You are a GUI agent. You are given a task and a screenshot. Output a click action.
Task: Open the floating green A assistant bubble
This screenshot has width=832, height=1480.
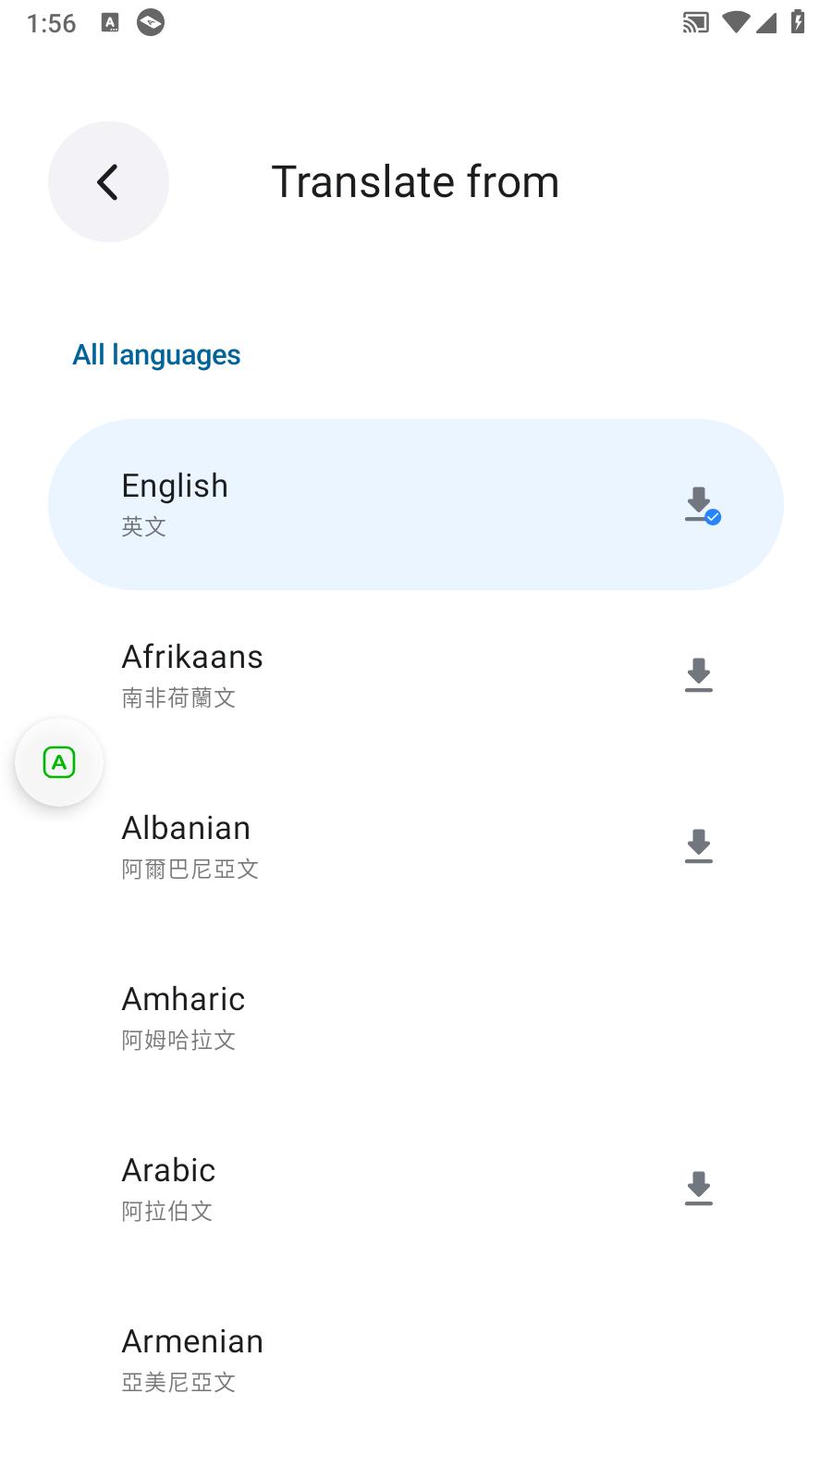pyautogui.click(x=59, y=761)
